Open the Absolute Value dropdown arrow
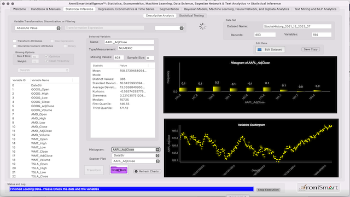The height and width of the screenshot is (197, 350). (59, 28)
